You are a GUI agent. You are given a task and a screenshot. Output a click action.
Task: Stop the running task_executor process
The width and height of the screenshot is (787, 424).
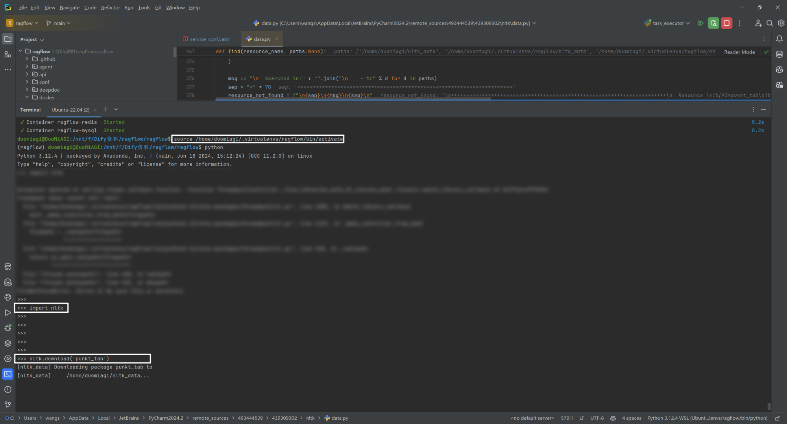coord(727,23)
